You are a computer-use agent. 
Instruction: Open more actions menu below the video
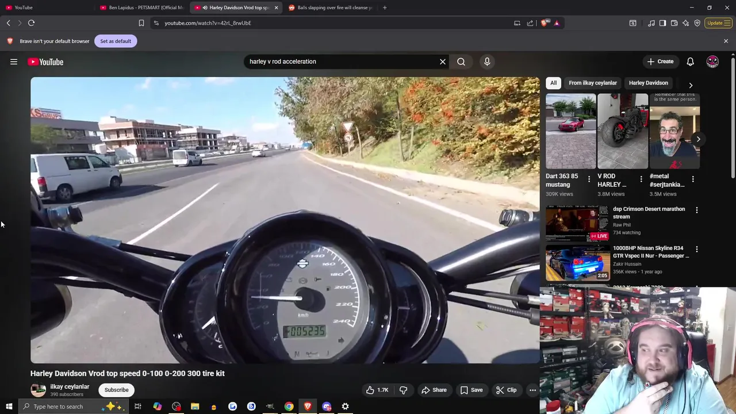[532, 390]
